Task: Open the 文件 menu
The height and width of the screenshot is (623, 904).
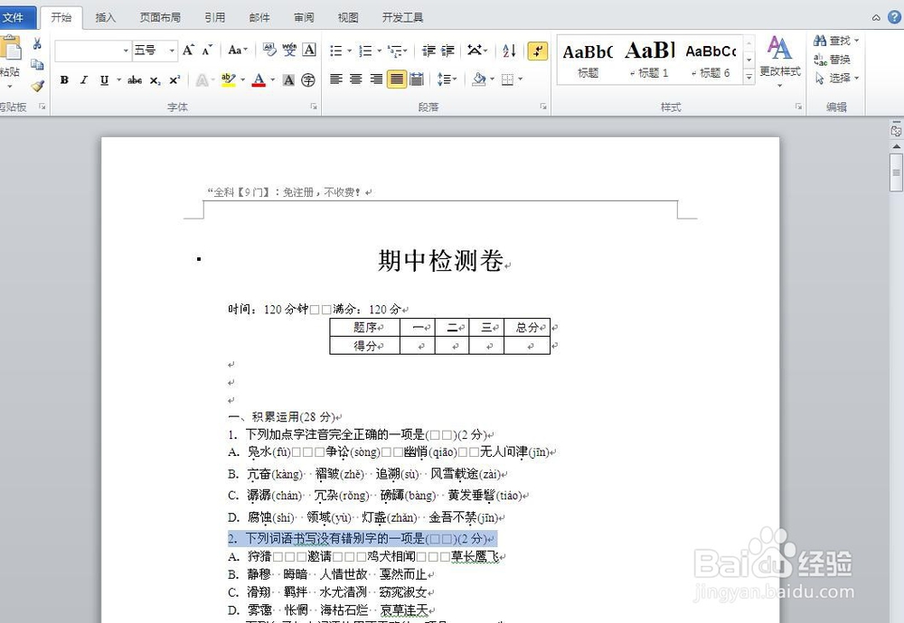Action: (14, 16)
